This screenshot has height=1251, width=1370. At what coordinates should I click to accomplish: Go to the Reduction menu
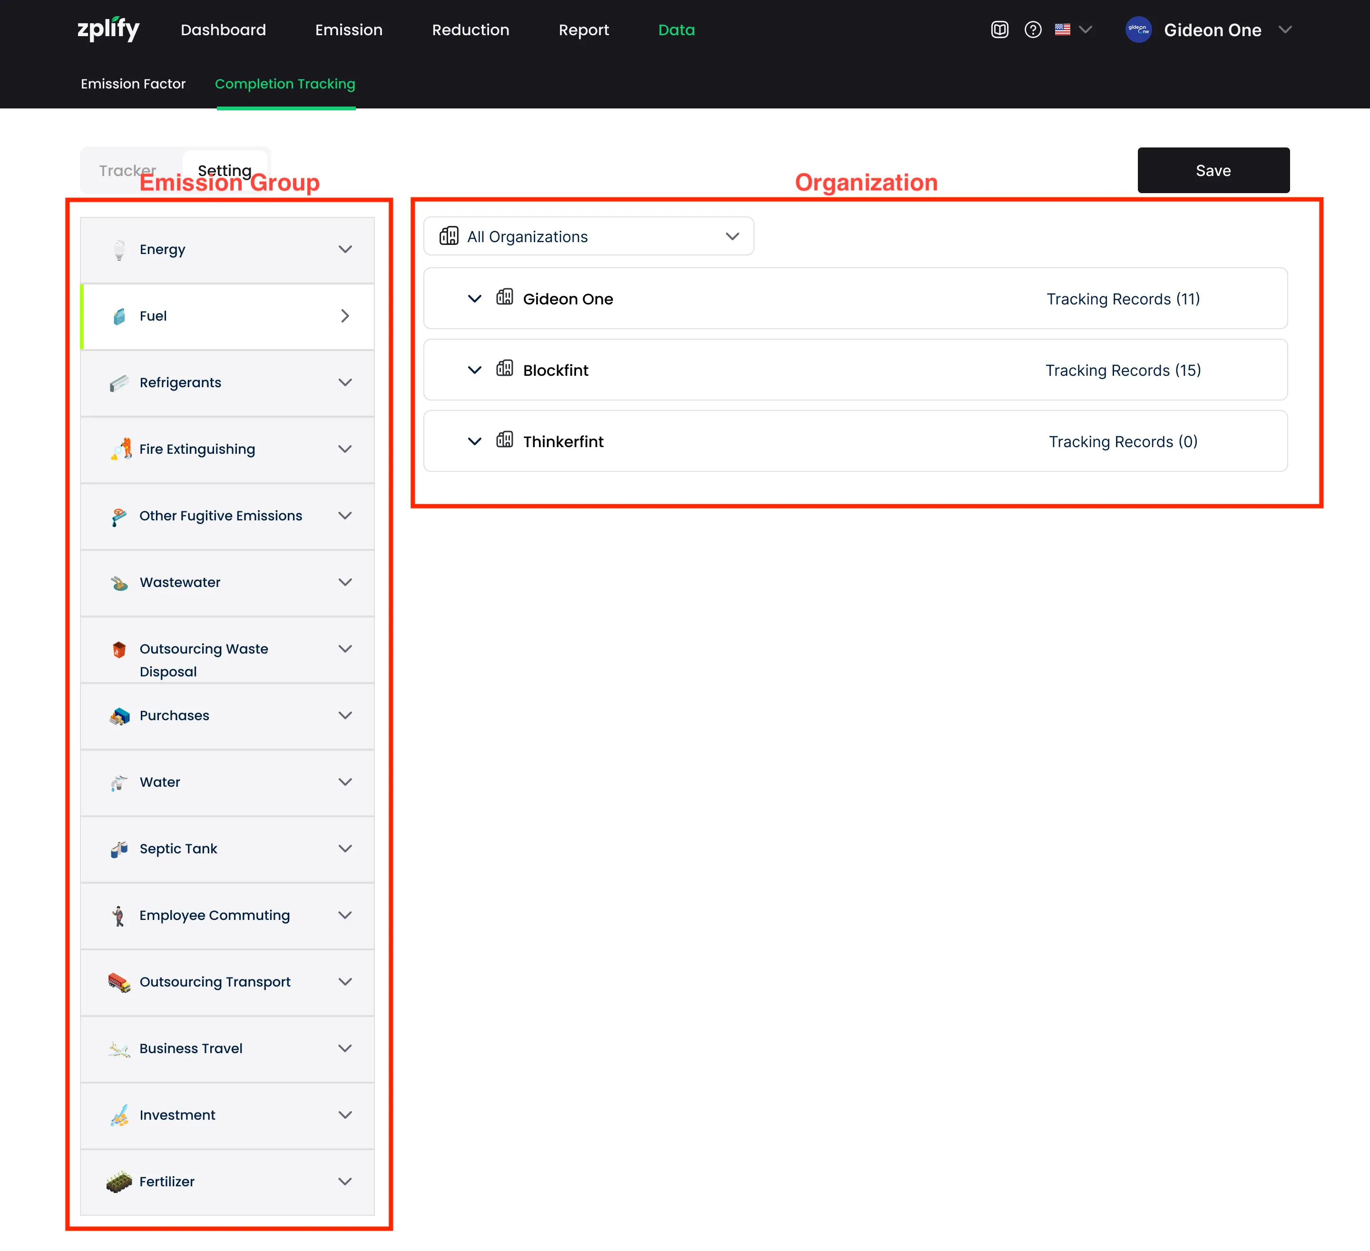click(470, 30)
